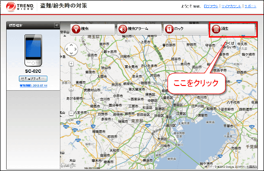This screenshot has height=171, width=264.
Task: Click the terms of use link on map
Action: (253, 167)
